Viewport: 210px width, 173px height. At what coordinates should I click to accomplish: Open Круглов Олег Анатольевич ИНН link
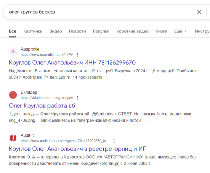coord(72,63)
